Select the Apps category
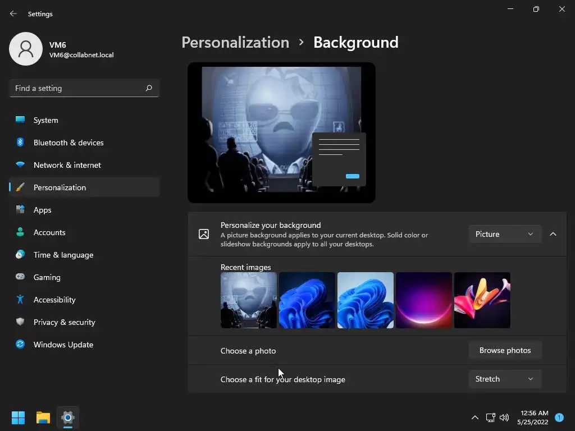 pos(84,210)
